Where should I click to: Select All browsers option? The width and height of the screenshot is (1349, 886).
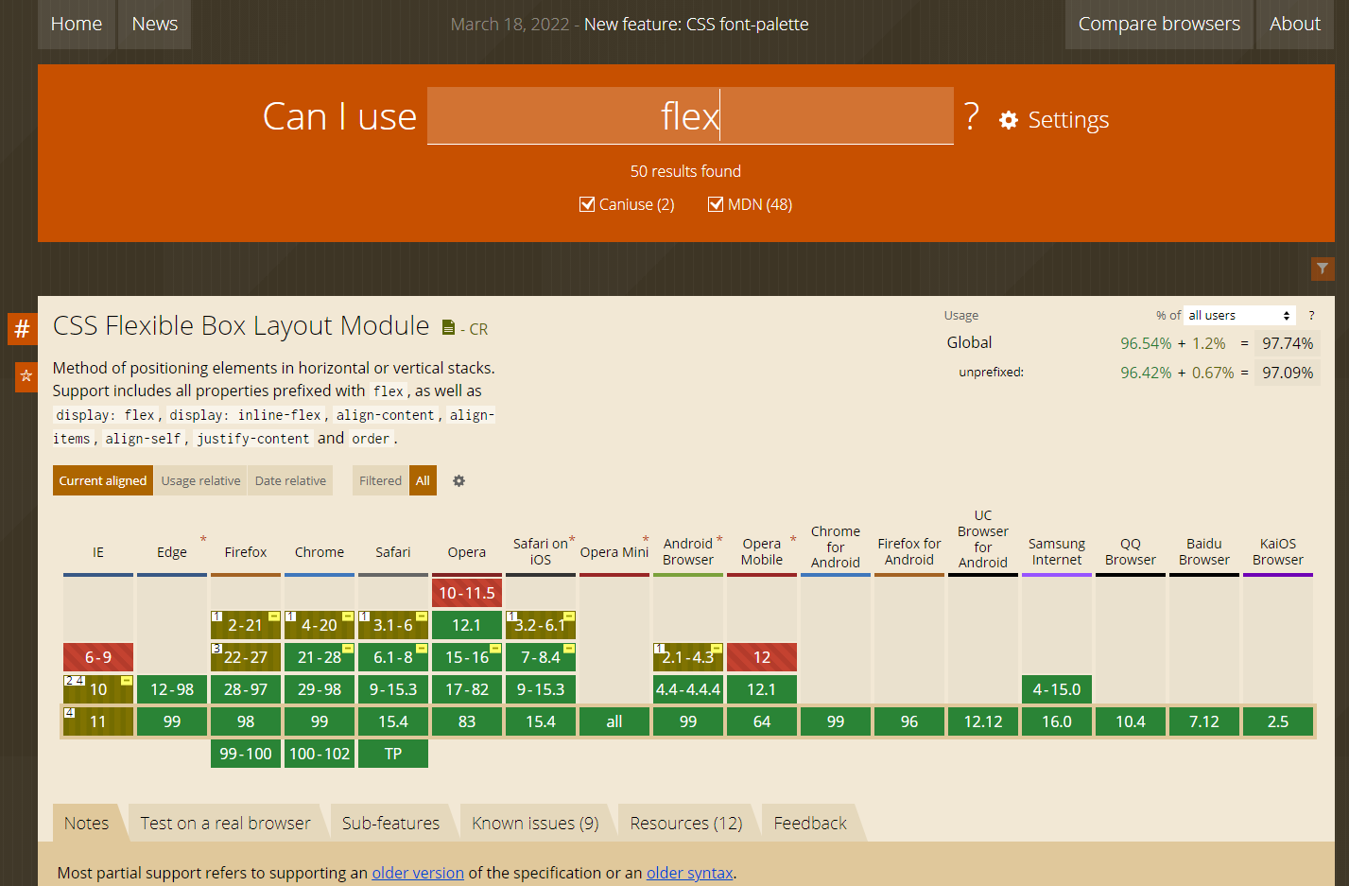click(423, 480)
